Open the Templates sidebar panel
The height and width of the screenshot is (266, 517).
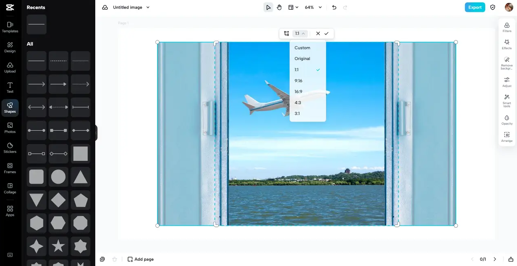[x=10, y=27]
